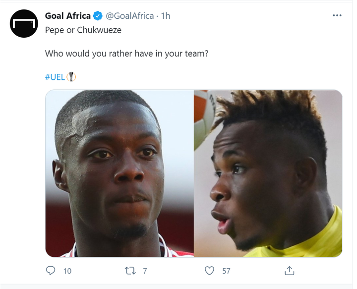Open the Goal Africa profile avatar
This screenshot has height=289, width=357.
pos(24,23)
